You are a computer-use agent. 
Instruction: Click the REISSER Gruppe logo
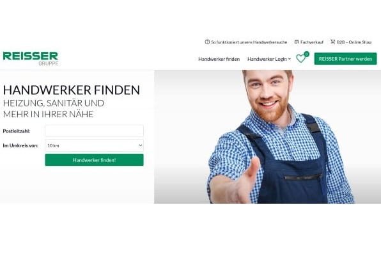pos(31,59)
